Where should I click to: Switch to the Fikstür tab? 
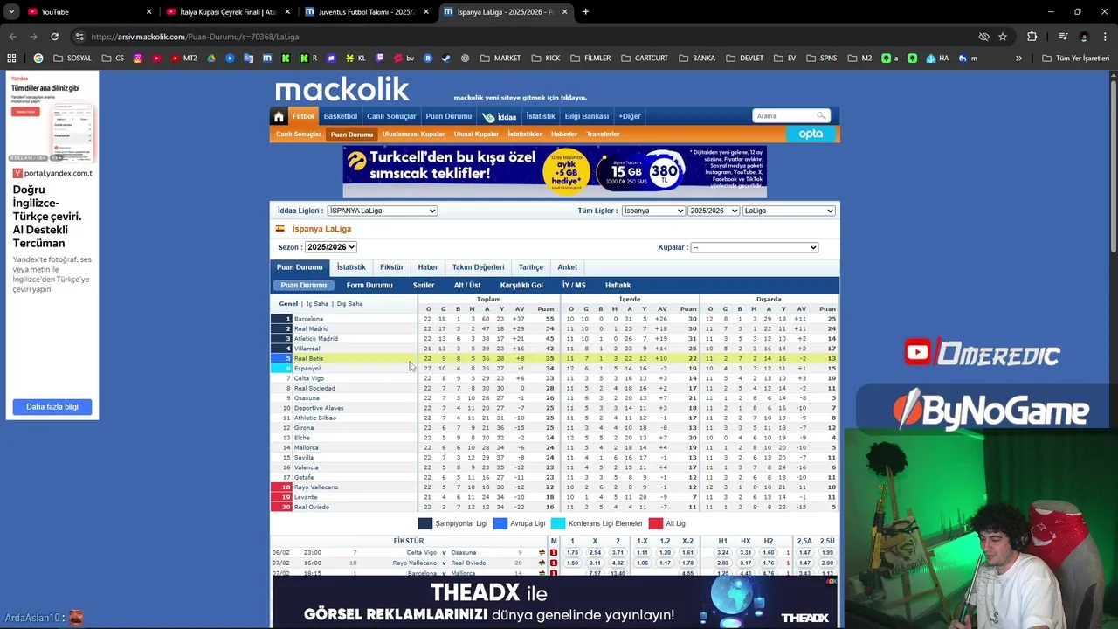pos(391,267)
